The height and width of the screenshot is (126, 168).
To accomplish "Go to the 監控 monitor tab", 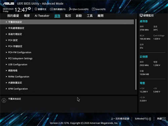I will tap(68, 16).
